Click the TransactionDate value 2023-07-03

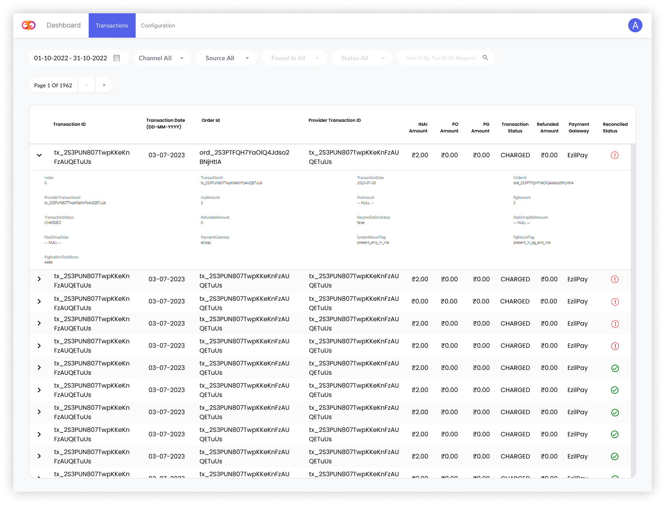pos(367,183)
